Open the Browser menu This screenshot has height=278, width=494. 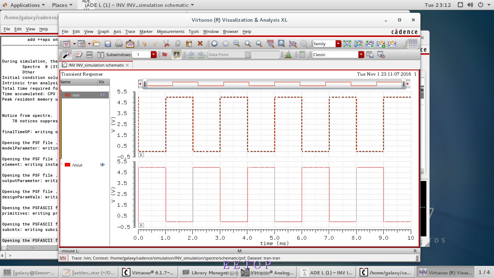coord(231,31)
